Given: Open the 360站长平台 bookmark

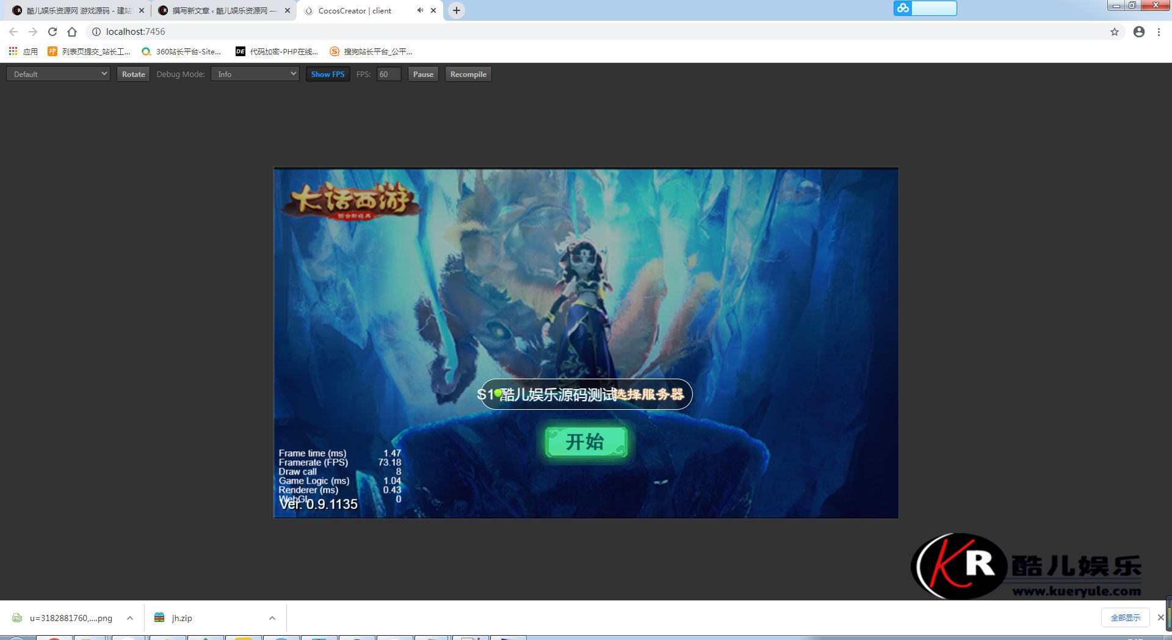Looking at the screenshot, I should click(x=181, y=51).
